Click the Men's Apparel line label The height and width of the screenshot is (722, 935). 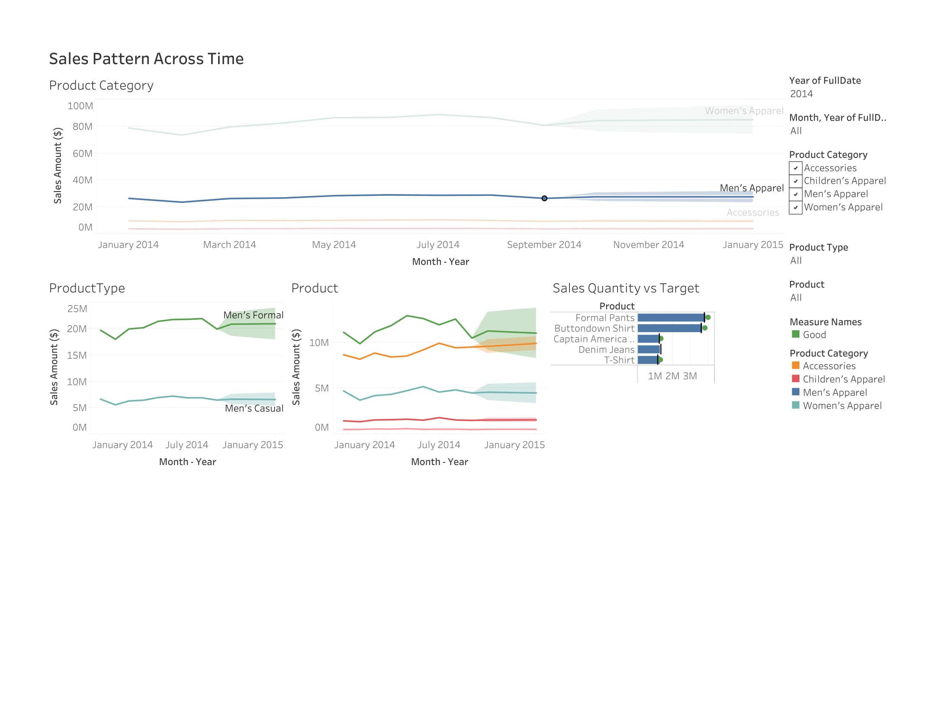point(752,188)
